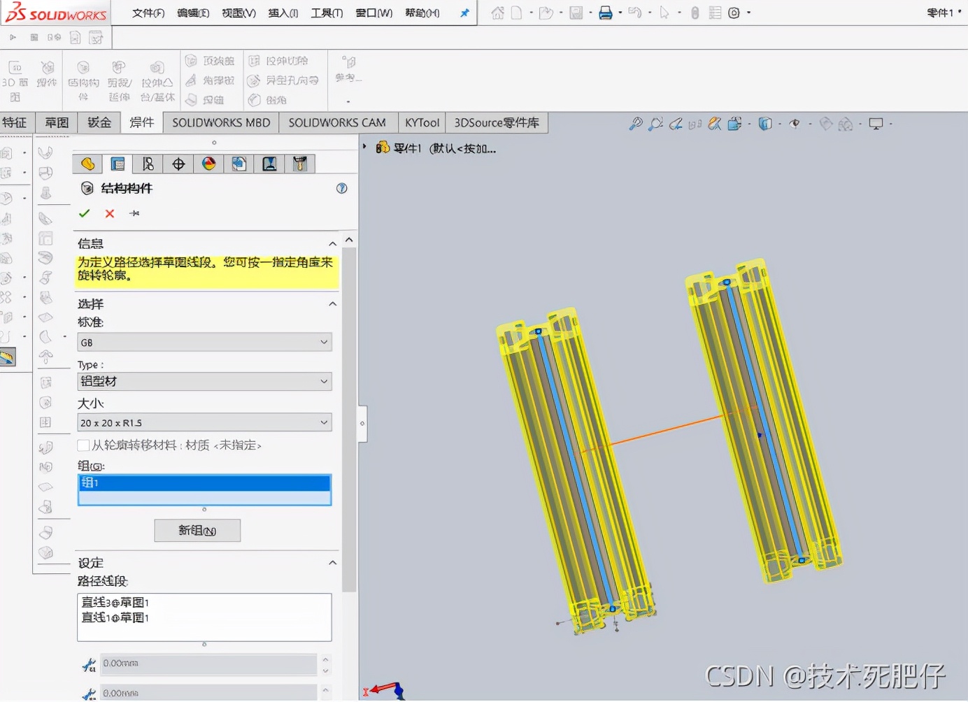Cancel with the red X button
The image size is (968, 702).
pyautogui.click(x=109, y=213)
